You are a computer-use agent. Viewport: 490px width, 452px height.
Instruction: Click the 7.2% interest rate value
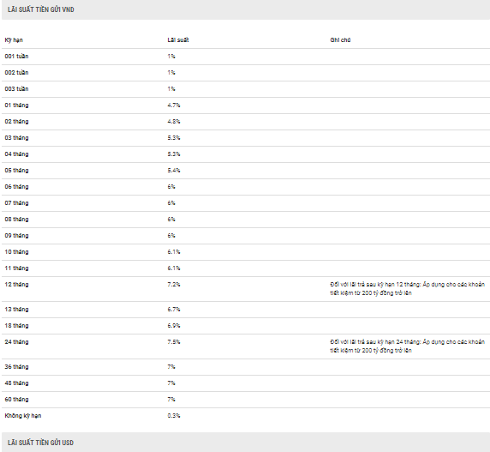[x=174, y=285]
